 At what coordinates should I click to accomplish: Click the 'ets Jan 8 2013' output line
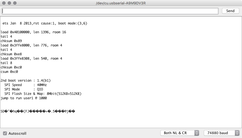[x=45, y=23]
